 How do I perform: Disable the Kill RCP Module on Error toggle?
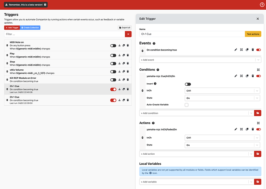113,79
